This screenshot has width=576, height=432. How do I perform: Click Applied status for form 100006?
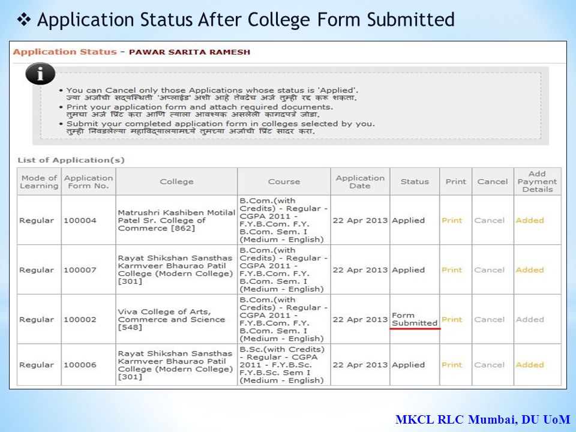coord(415,365)
